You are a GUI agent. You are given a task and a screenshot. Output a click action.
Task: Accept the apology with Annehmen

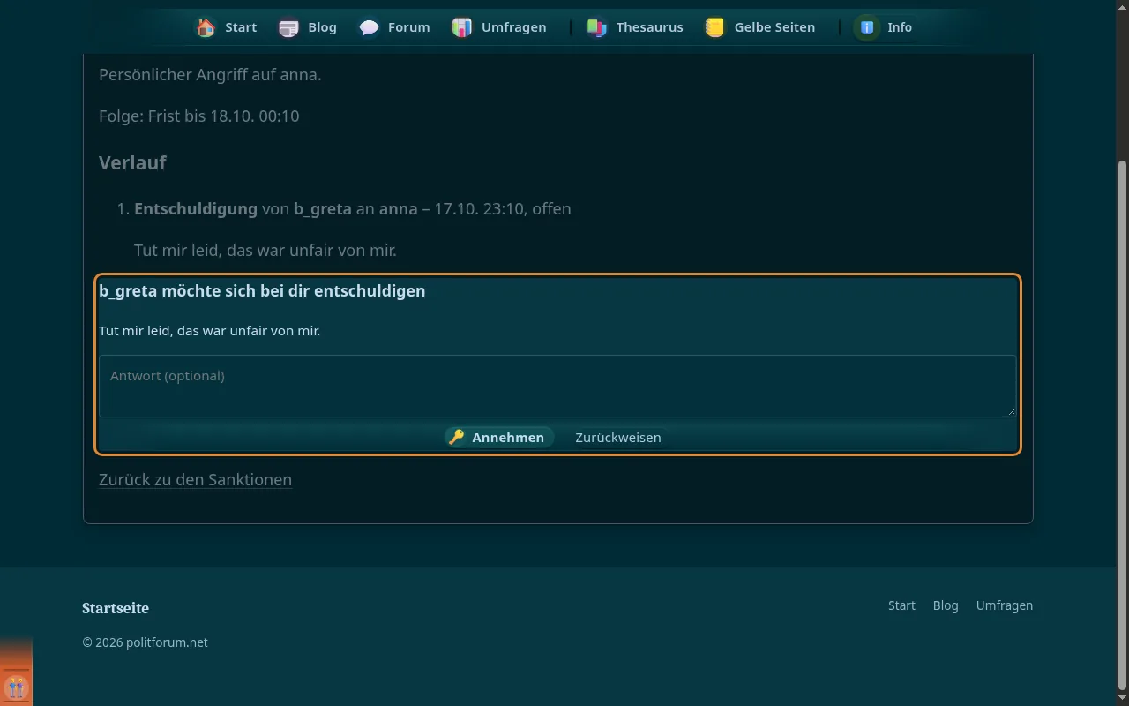(x=498, y=437)
